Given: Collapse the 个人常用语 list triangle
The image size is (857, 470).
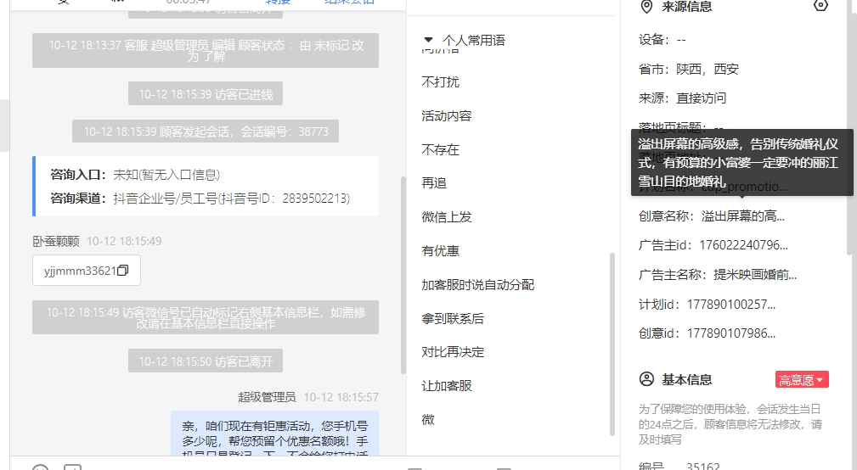Looking at the screenshot, I should pos(428,40).
